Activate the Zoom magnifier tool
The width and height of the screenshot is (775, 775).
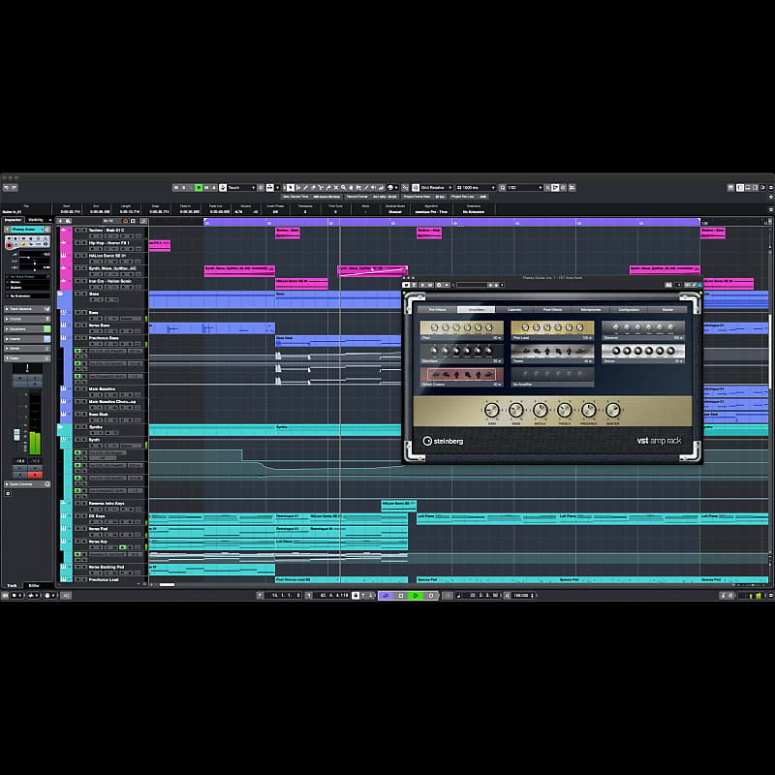point(344,187)
